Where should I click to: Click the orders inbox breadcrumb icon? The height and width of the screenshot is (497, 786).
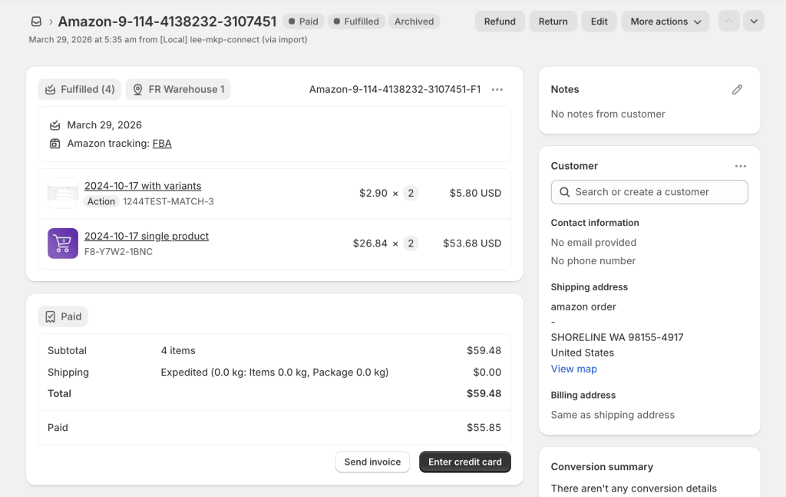36,22
